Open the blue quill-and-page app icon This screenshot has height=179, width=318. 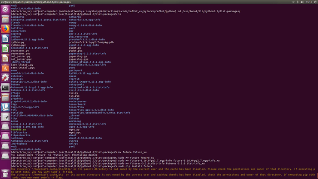pos(5,107)
